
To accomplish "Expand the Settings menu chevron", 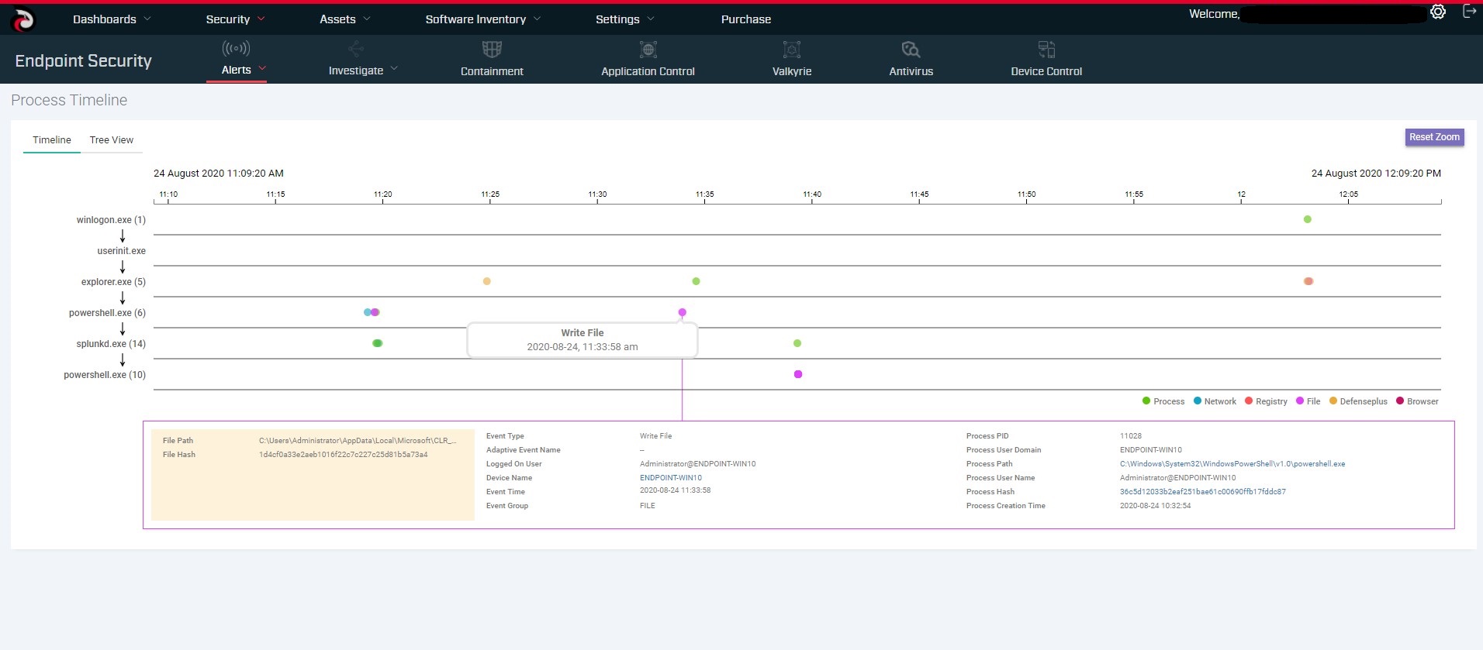I will pyautogui.click(x=651, y=19).
